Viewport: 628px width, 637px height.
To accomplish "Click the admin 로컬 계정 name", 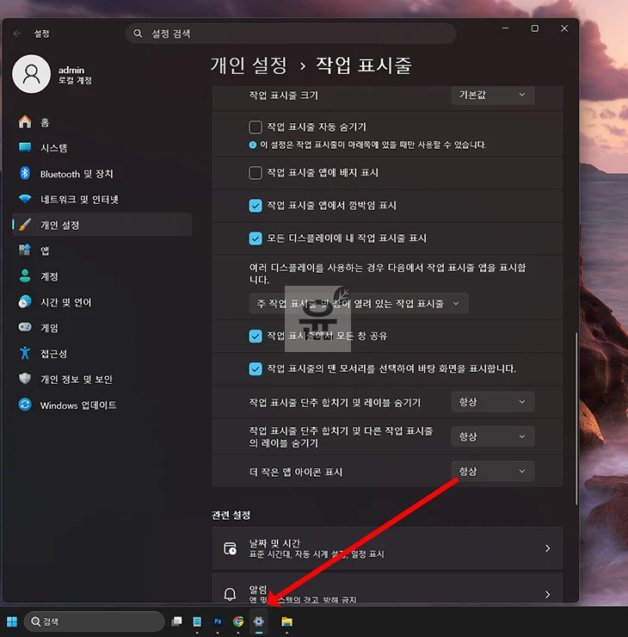I will (x=75, y=75).
